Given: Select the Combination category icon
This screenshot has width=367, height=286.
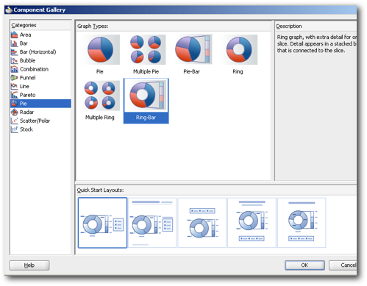Looking at the screenshot, I should click(15, 69).
